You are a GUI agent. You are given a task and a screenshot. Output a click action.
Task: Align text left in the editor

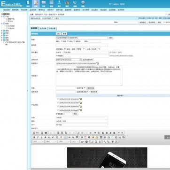(x=103, y=133)
